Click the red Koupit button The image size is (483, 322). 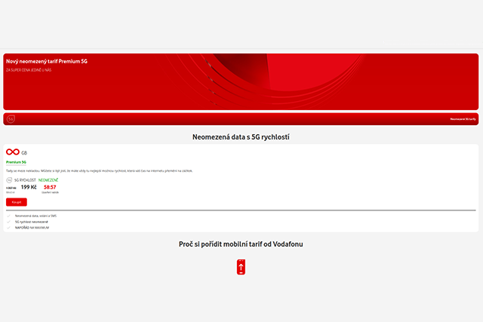pyautogui.click(x=17, y=202)
